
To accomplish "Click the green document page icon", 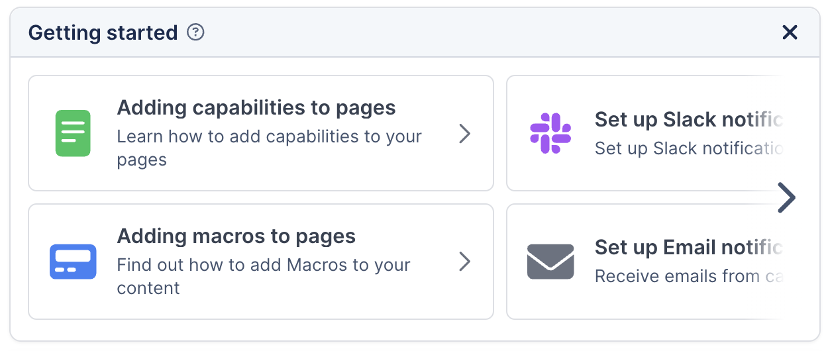I will click(73, 133).
